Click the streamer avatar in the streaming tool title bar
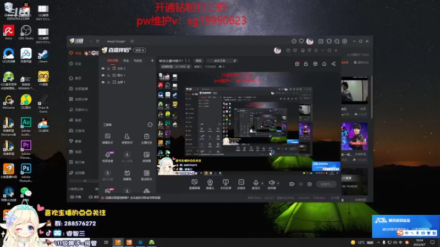The height and width of the screenshot is (247, 440). [277, 50]
